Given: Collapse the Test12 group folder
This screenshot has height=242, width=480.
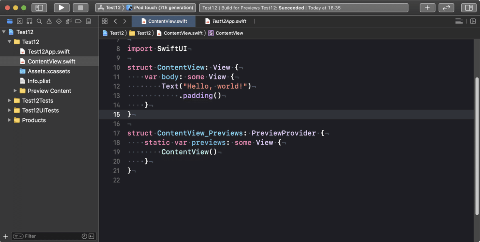Looking at the screenshot, I should click(9, 42).
